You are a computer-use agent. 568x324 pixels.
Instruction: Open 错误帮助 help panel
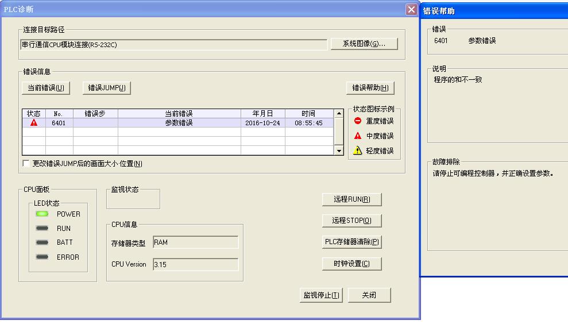(x=370, y=88)
